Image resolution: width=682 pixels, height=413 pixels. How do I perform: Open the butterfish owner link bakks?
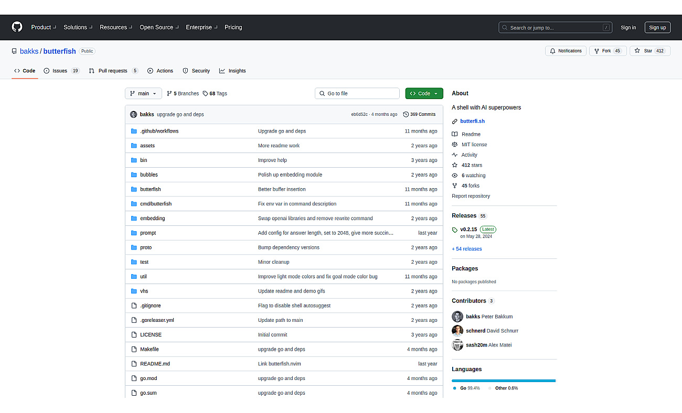pos(29,51)
